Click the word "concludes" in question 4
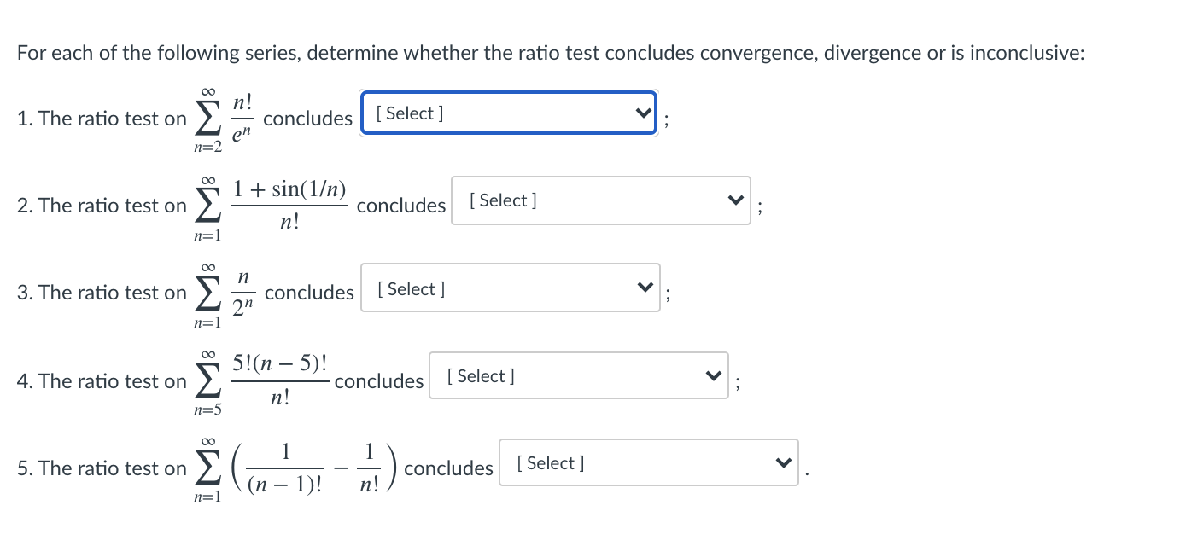Screen dimensions: 1180x546 tap(379, 381)
